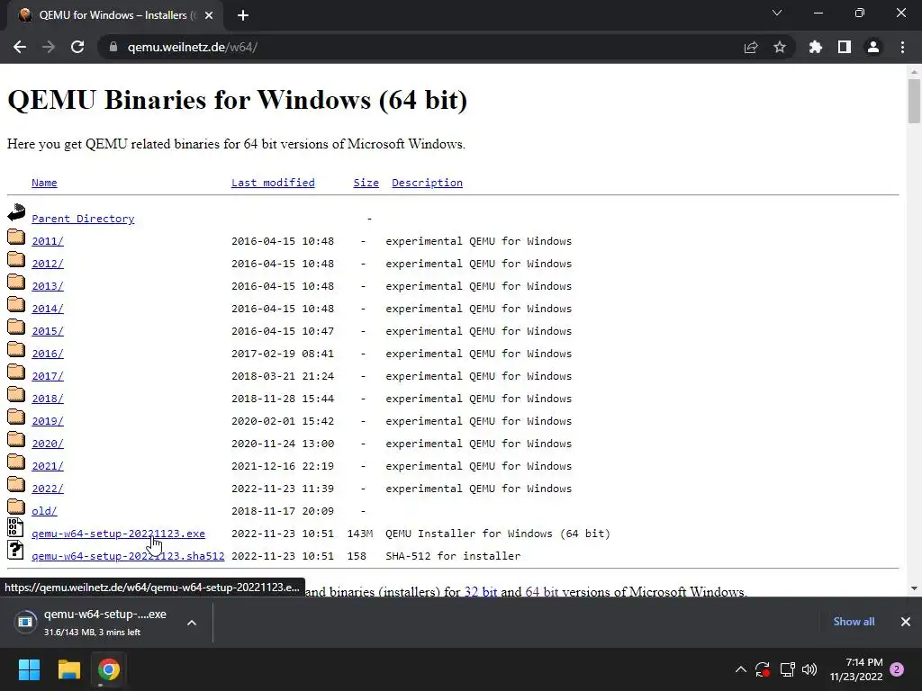922x691 pixels.
Task: Click binary file icon beside the .exe
Action: coord(15,527)
